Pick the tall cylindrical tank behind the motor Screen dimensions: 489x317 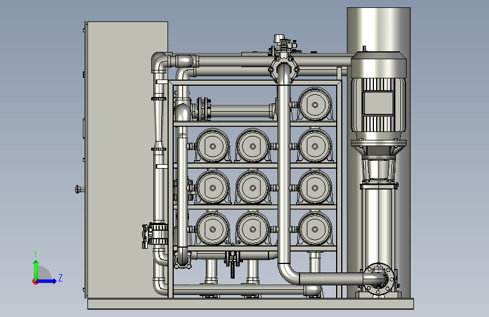[378, 30]
